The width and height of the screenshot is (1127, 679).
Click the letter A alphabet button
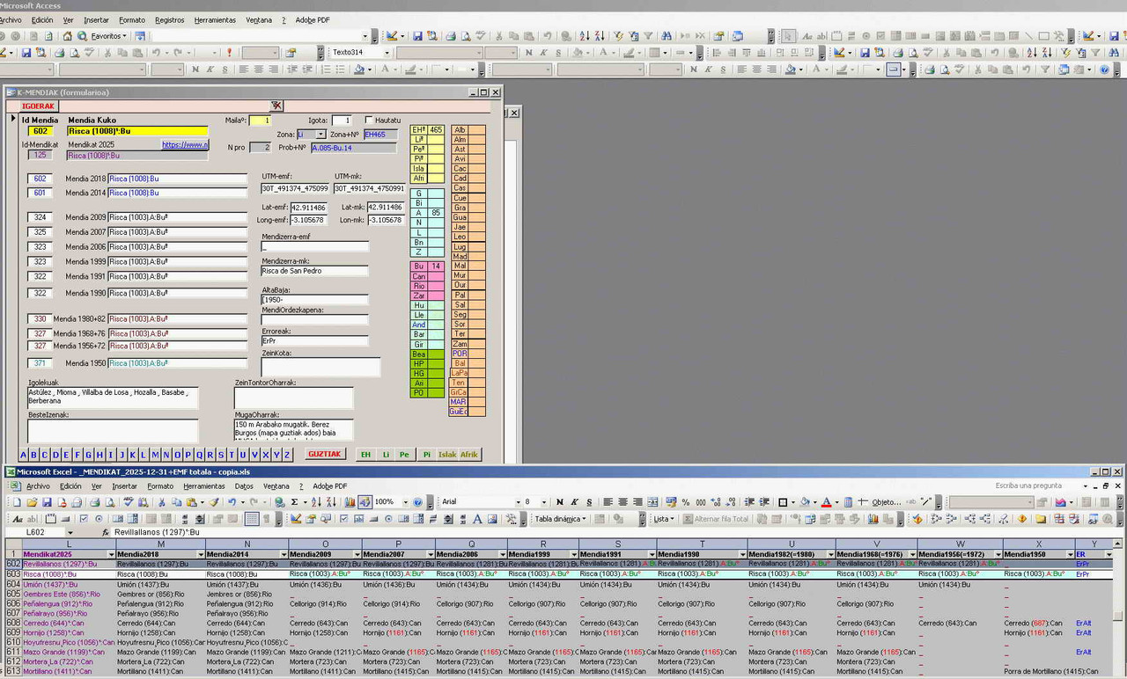(x=24, y=455)
